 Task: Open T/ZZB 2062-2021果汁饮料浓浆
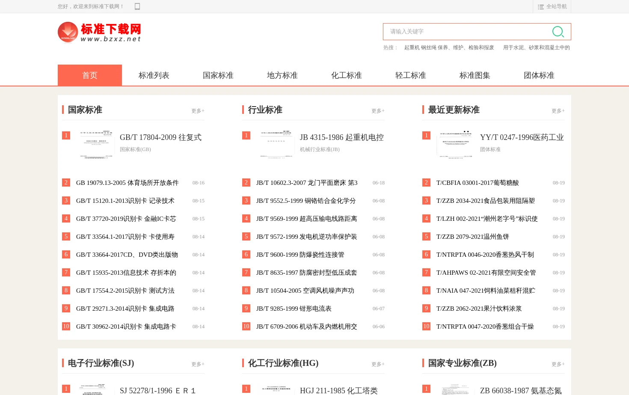(479, 309)
